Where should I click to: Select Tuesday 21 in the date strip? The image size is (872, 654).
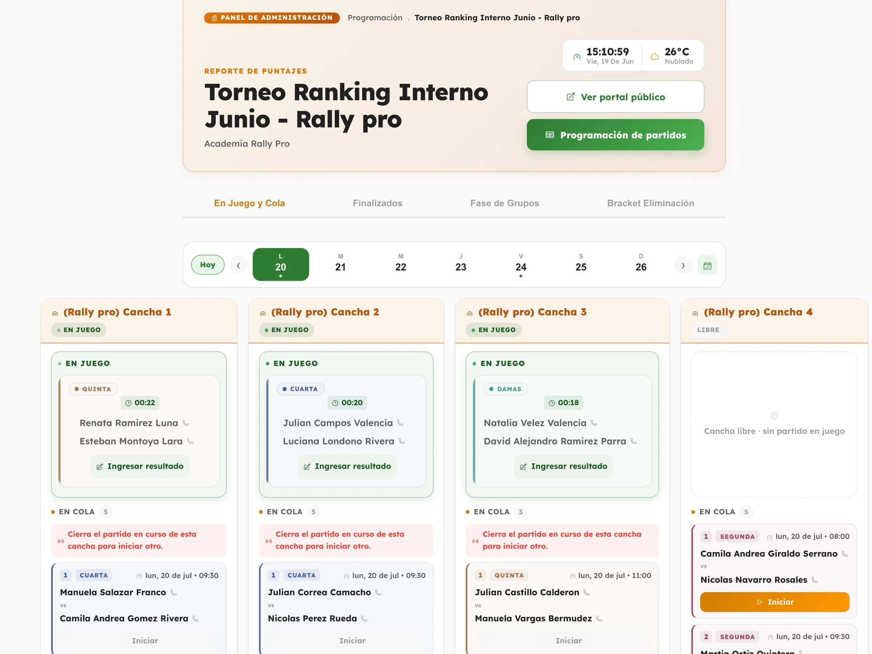tap(340, 265)
